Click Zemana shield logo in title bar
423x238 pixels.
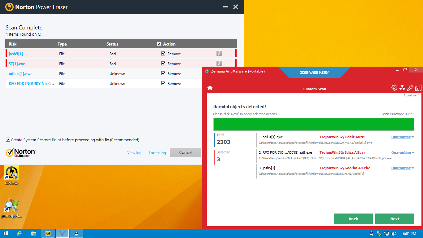click(207, 71)
